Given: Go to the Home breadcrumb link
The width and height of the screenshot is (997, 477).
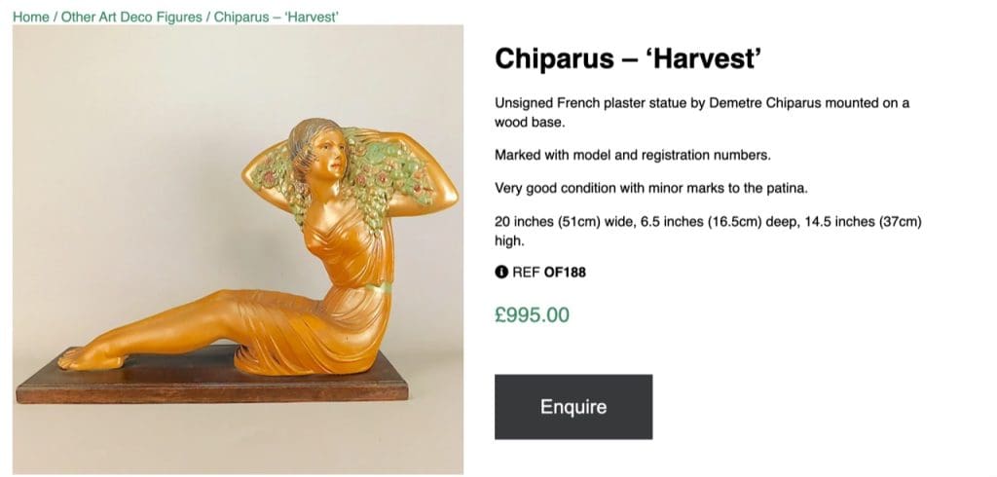Looking at the screenshot, I should tap(30, 18).
